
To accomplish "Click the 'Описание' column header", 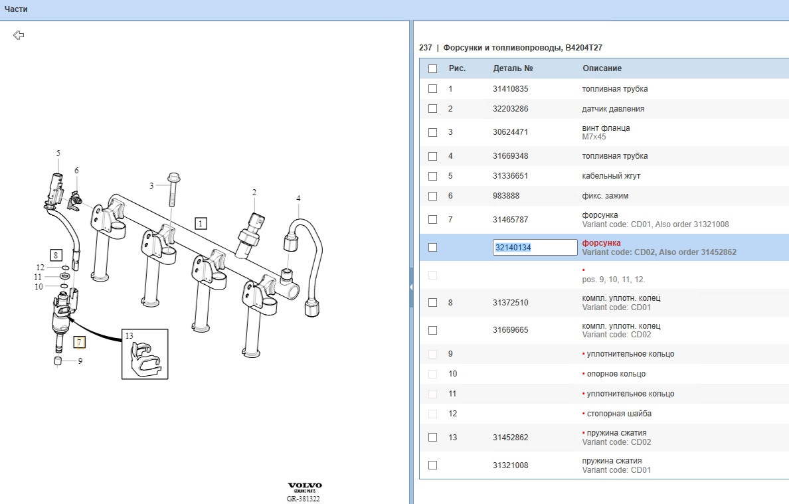I will pos(602,68).
